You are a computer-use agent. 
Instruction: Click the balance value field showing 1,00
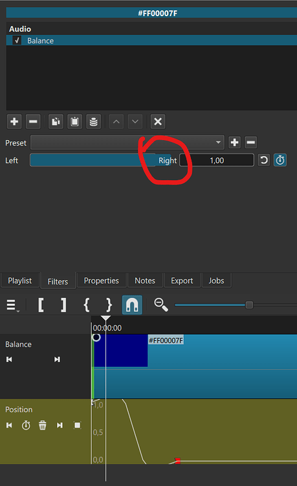217,160
